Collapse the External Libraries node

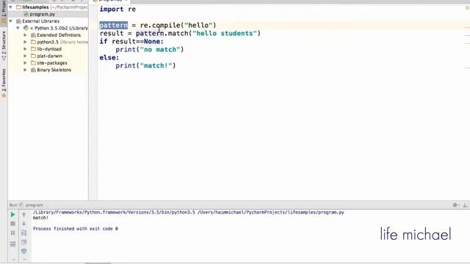coord(11,21)
